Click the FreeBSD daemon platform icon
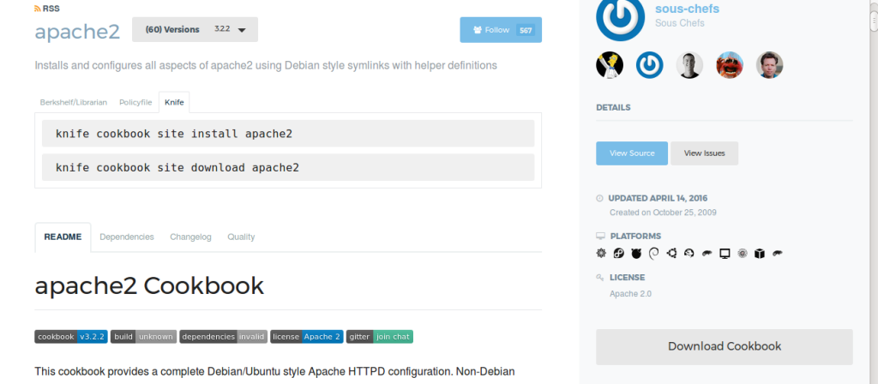 tap(636, 254)
